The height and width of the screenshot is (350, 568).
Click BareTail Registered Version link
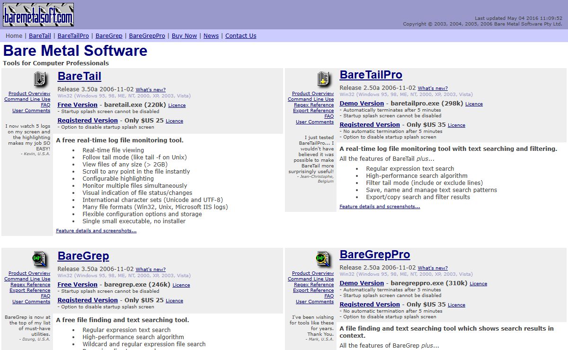pos(88,121)
